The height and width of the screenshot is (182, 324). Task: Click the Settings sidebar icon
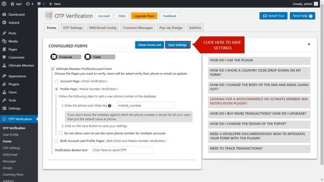point(4,108)
